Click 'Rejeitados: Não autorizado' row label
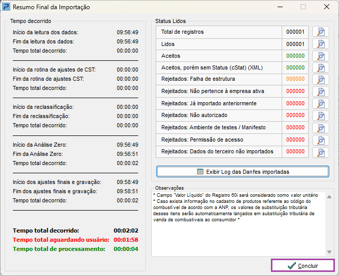339x276 pixels. 194,115
